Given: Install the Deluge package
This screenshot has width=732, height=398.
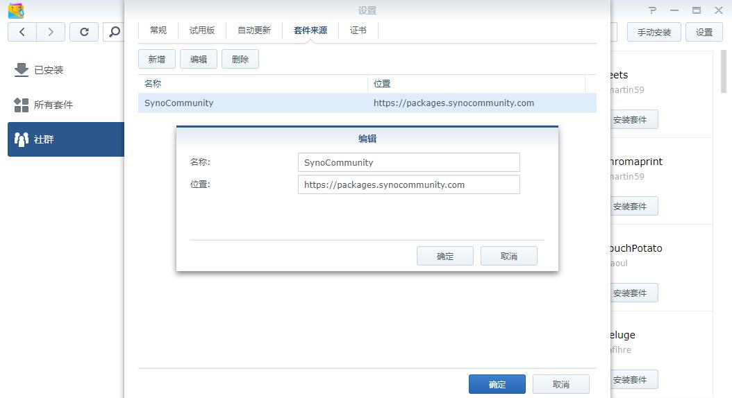Looking at the screenshot, I should pos(634,379).
